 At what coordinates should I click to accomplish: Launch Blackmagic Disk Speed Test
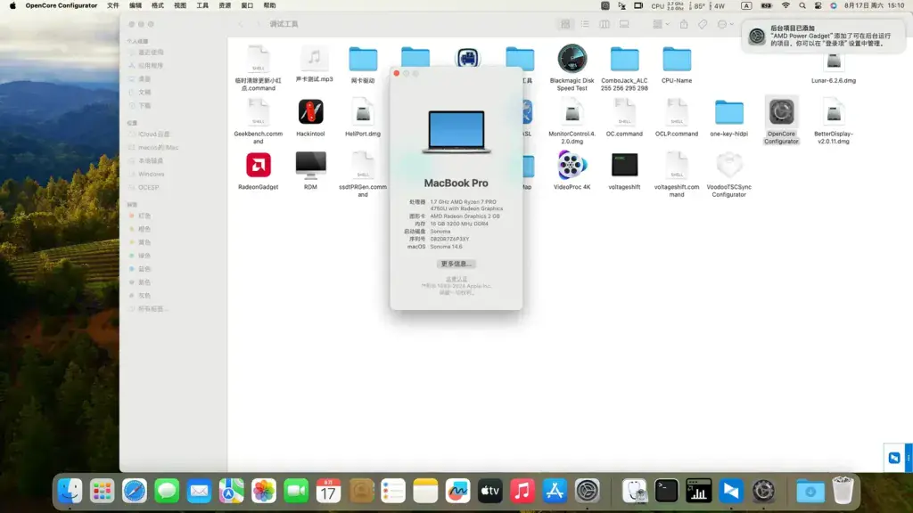pos(572,59)
